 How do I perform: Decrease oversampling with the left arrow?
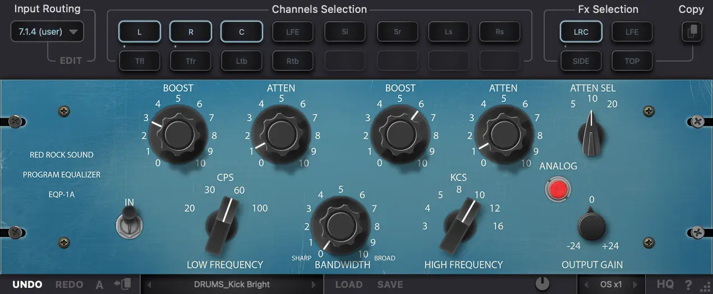pyautogui.click(x=587, y=284)
